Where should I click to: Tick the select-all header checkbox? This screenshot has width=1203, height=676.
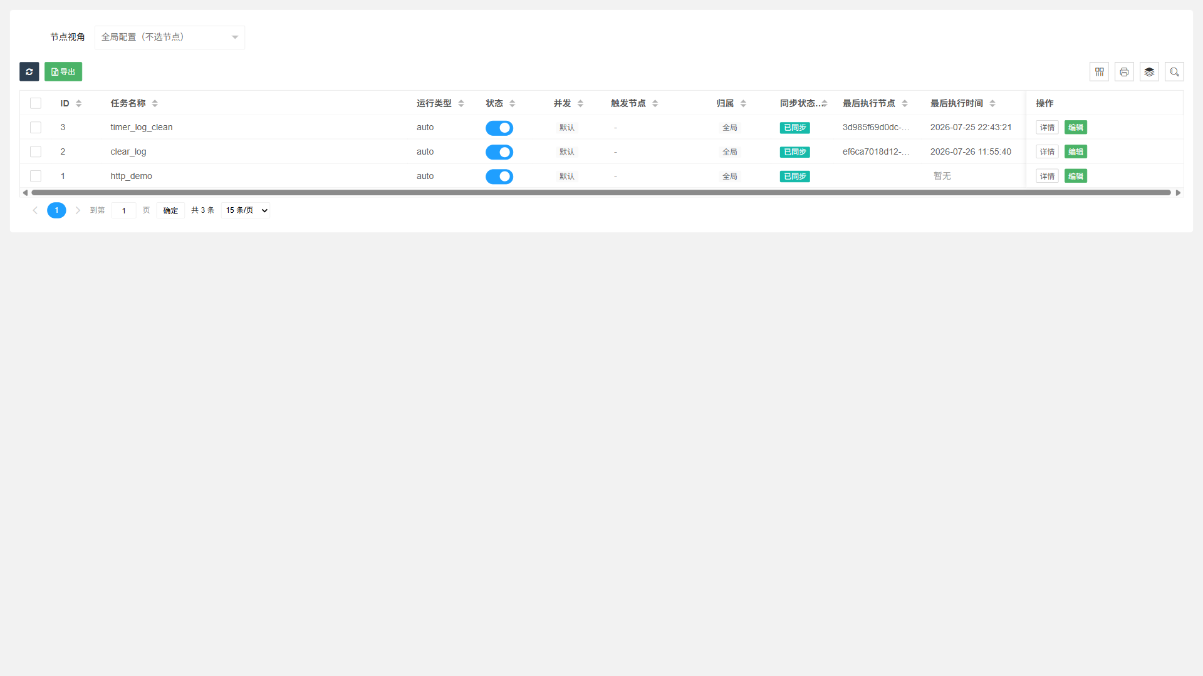pyautogui.click(x=36, y=103)
